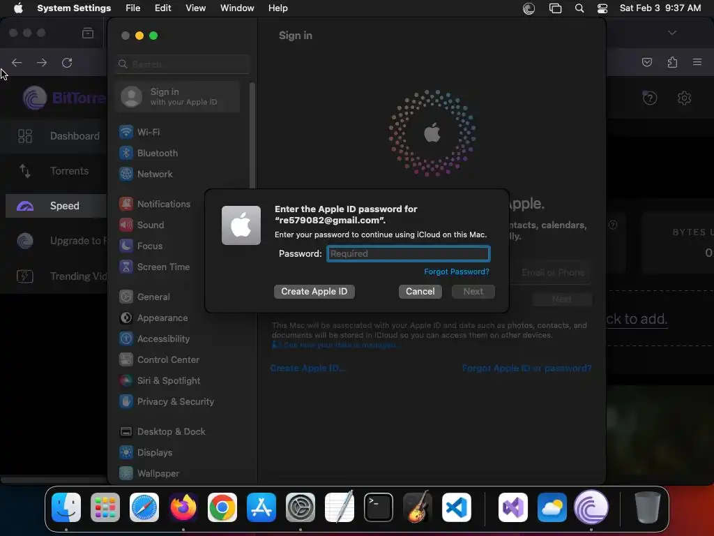Launch Google Chrome from the Dock
The width and height of the screenshot is (714, 536).
click(x=222, y=507)
